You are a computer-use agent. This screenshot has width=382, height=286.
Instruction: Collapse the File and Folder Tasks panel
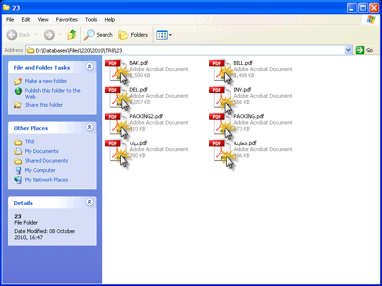coord(90,67)
